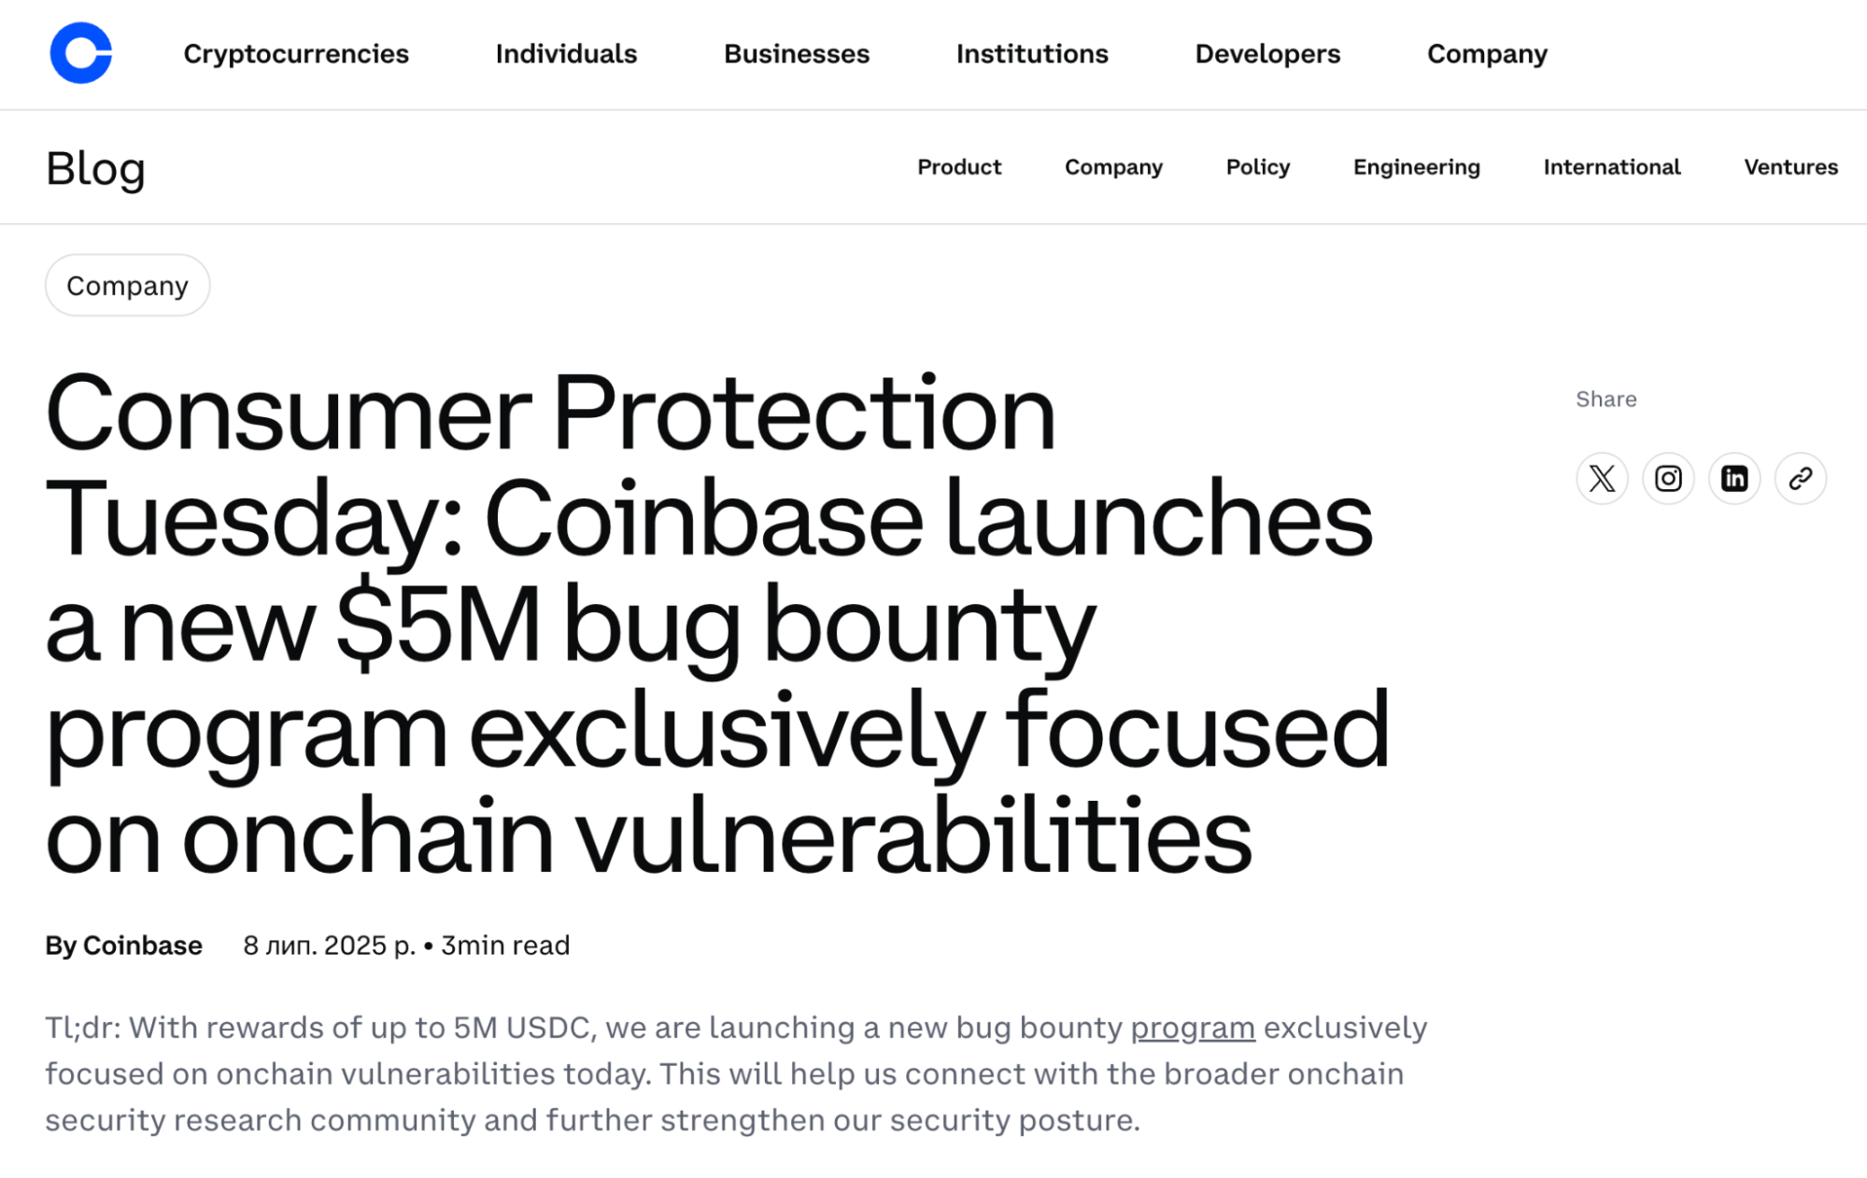Switch to the Company blog category
The height and width of the screenshot is (1178, 1867).
click(x=1112, y=168)
